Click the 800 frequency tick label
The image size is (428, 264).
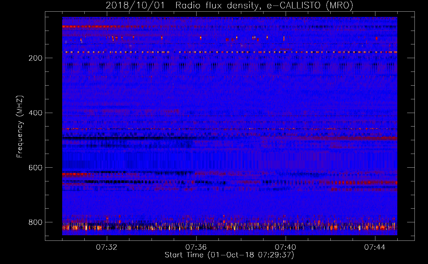[35, 222]
